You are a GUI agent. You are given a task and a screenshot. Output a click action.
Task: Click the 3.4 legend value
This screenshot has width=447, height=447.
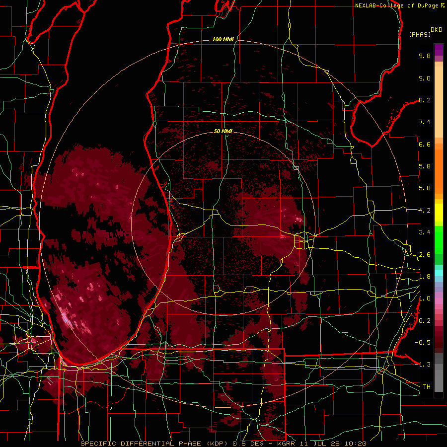[x=425, y=232]
